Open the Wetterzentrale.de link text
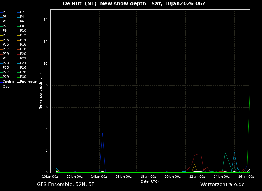The width and height of the screenshot is (262, 191). 222,185
